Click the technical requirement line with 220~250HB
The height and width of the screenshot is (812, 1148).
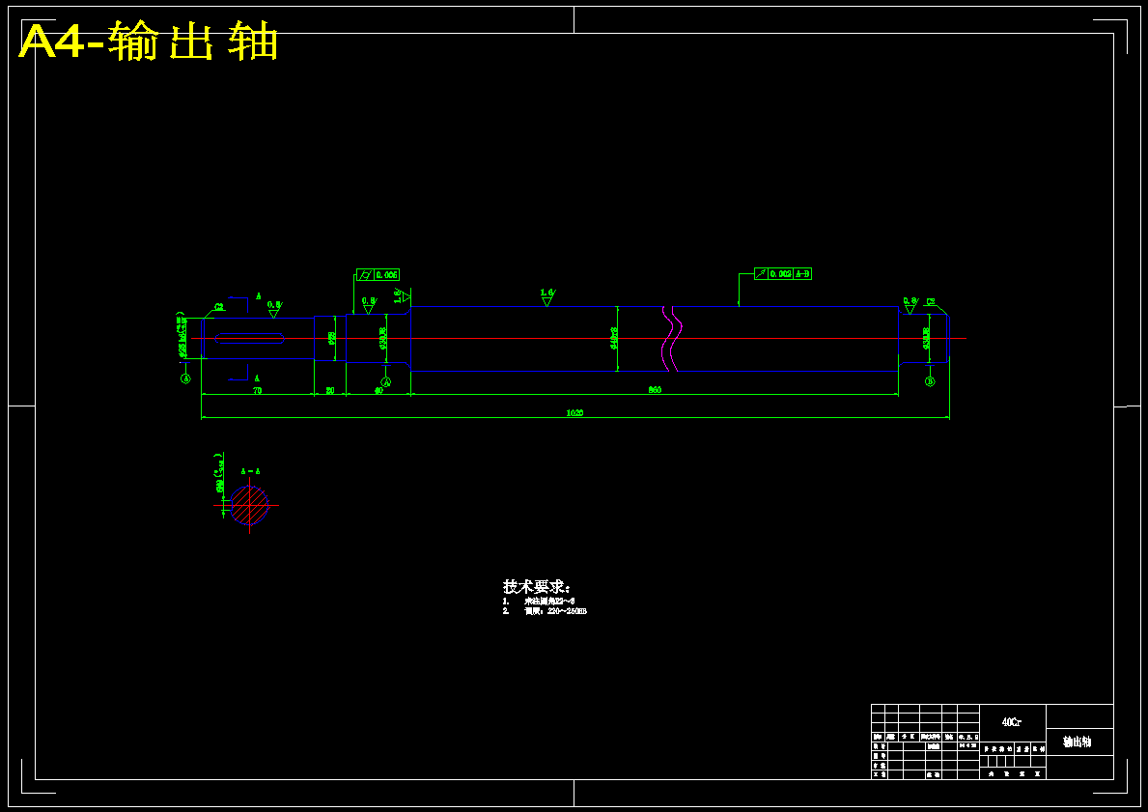click(x=545, y=611)
